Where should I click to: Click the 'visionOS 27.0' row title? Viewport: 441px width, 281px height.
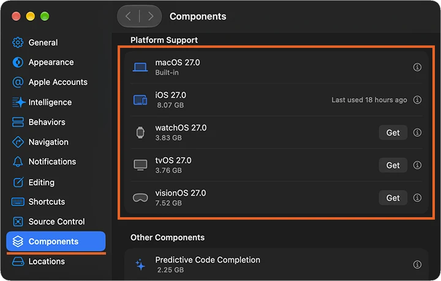point(181,193)
